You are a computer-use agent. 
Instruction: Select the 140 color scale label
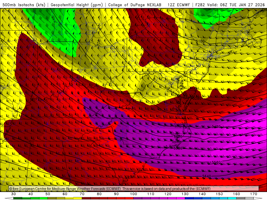click(202, 194)
